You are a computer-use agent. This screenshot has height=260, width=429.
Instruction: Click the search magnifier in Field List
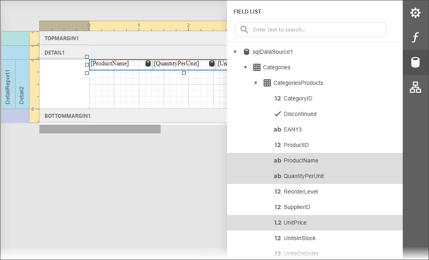tap(244, 29)
